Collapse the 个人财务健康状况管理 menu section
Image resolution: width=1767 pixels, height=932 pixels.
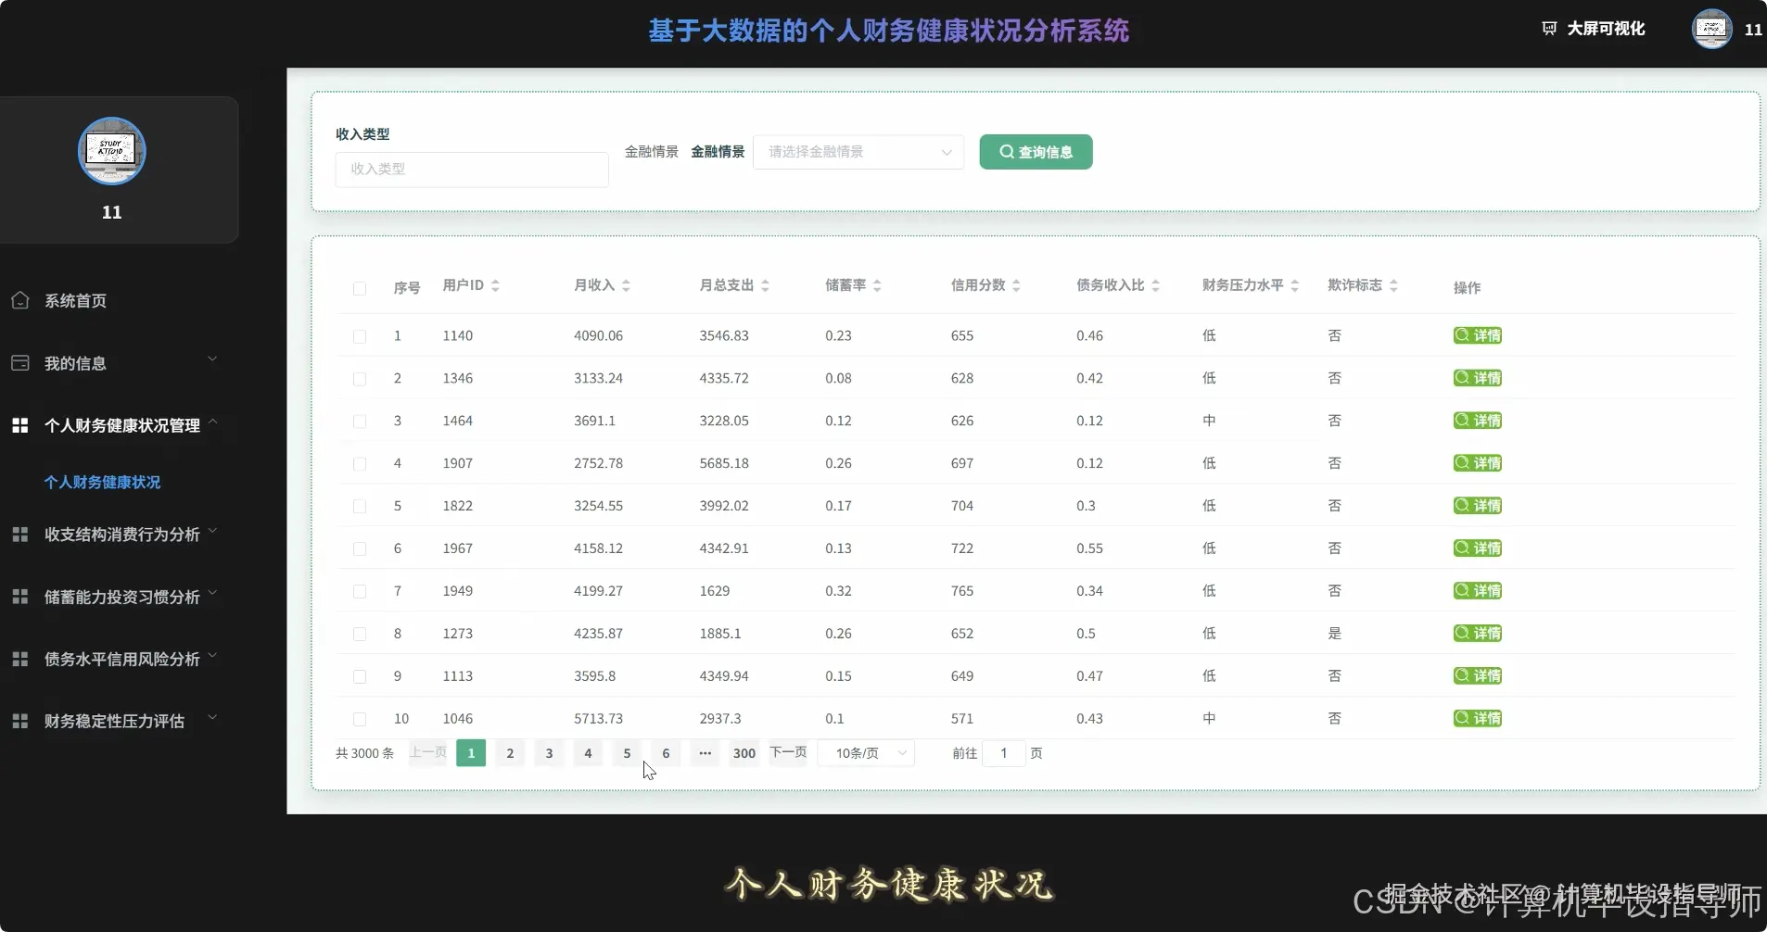click(x=212, y=422)
